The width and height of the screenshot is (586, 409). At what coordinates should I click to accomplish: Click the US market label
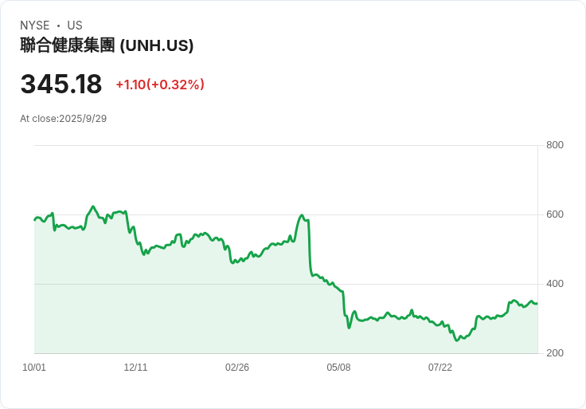75,26
